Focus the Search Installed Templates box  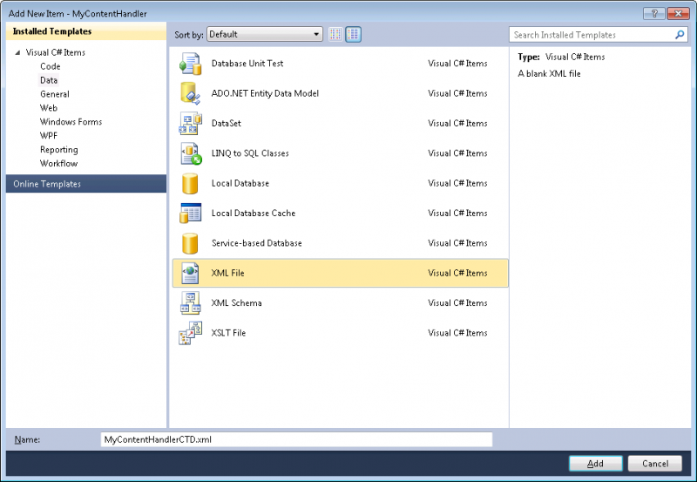pos(599,35)
